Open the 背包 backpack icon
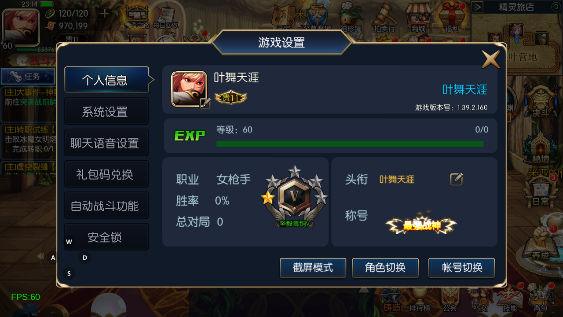Screen dimensions: 563x317 pyautogui.click(x=541, y=299)
